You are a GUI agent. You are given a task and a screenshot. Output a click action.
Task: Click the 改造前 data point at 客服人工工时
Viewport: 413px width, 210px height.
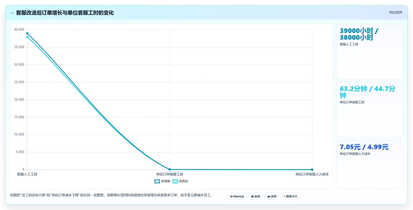click(27, 33)
